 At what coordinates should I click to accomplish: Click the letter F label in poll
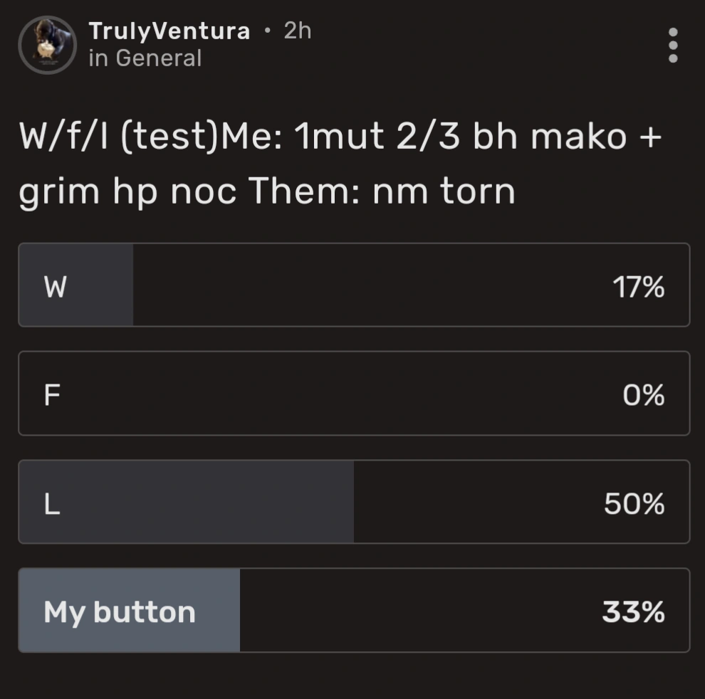click(51, 396)
